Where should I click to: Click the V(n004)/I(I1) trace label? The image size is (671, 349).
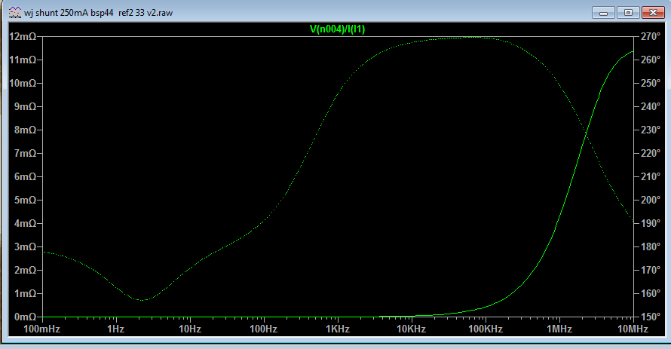[337, 29]
